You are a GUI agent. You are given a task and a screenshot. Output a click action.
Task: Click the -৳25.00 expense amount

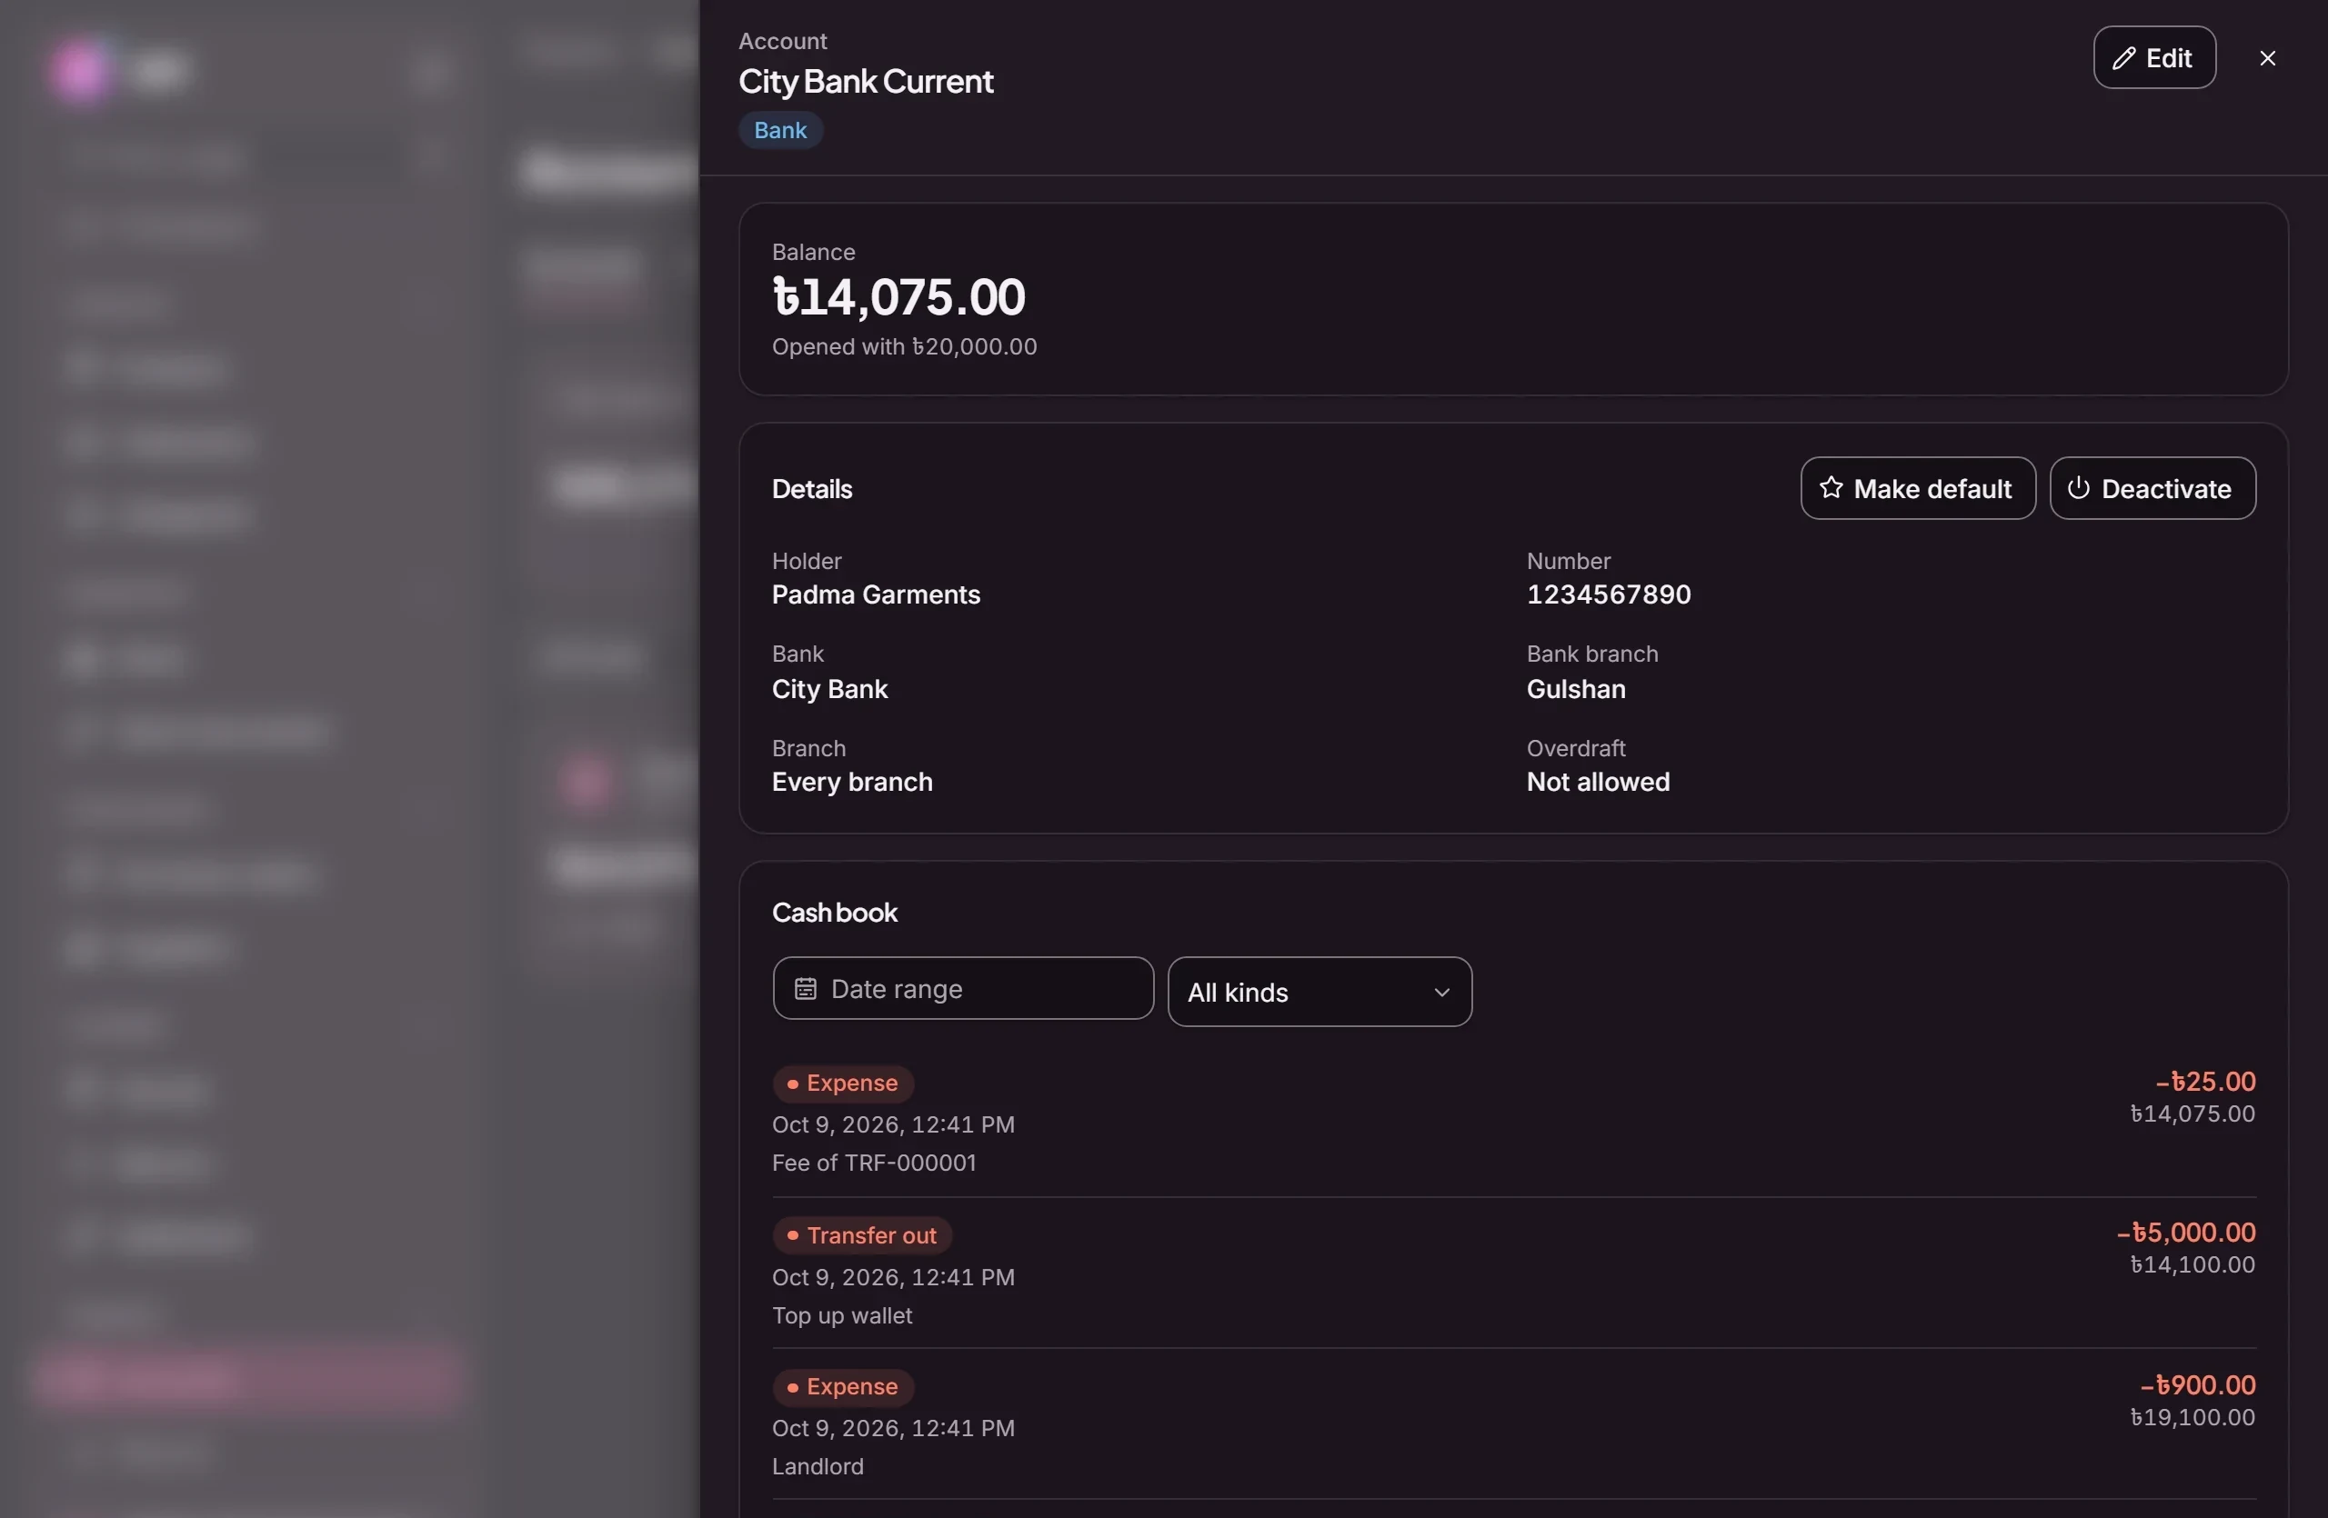pos(2204,1082)
